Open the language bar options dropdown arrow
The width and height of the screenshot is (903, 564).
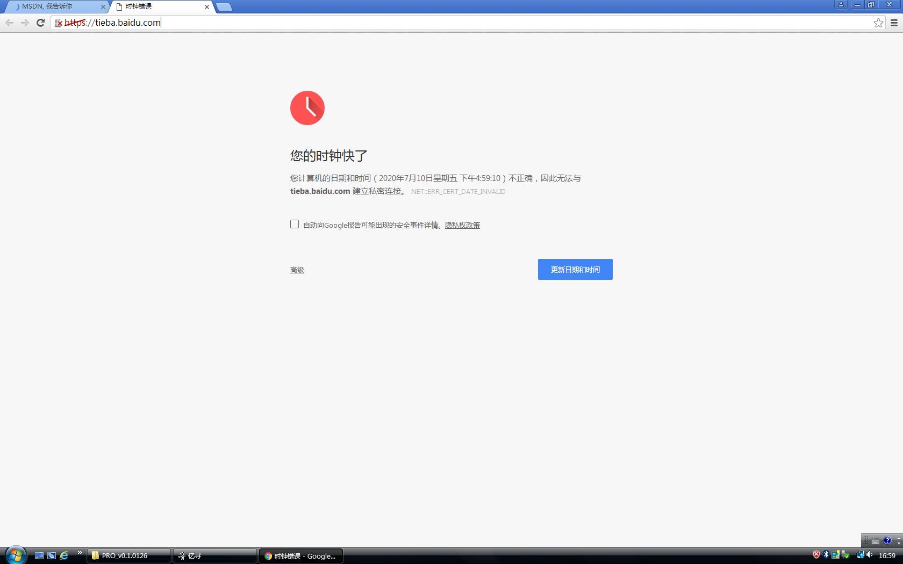pos(899,544)
